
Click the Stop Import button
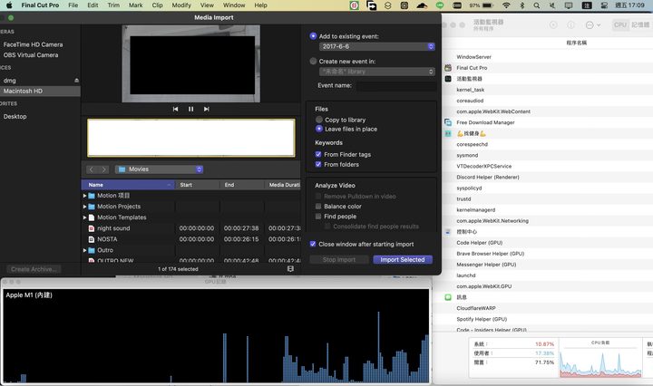click(339, 259)
